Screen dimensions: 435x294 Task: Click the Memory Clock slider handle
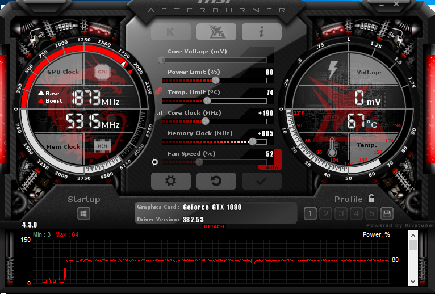click(x=253, y=142)
